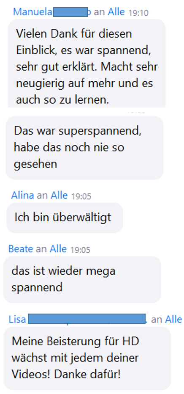Select the 19:10 timestamp
The image size is (184, 394).
point(138,13)
